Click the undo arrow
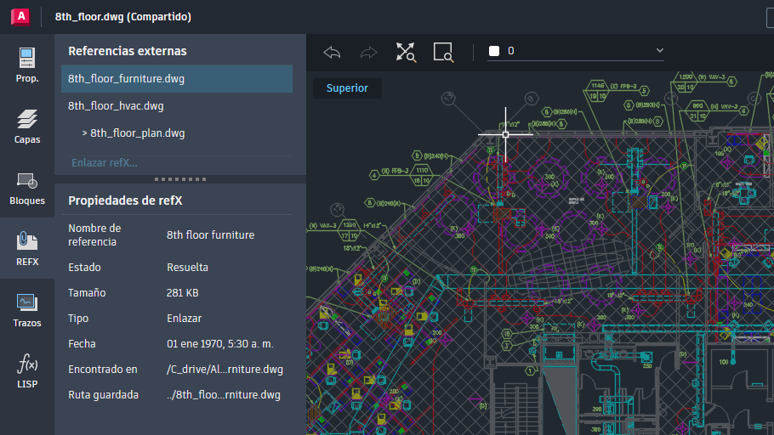774x435 pixels. pos(332,52)
